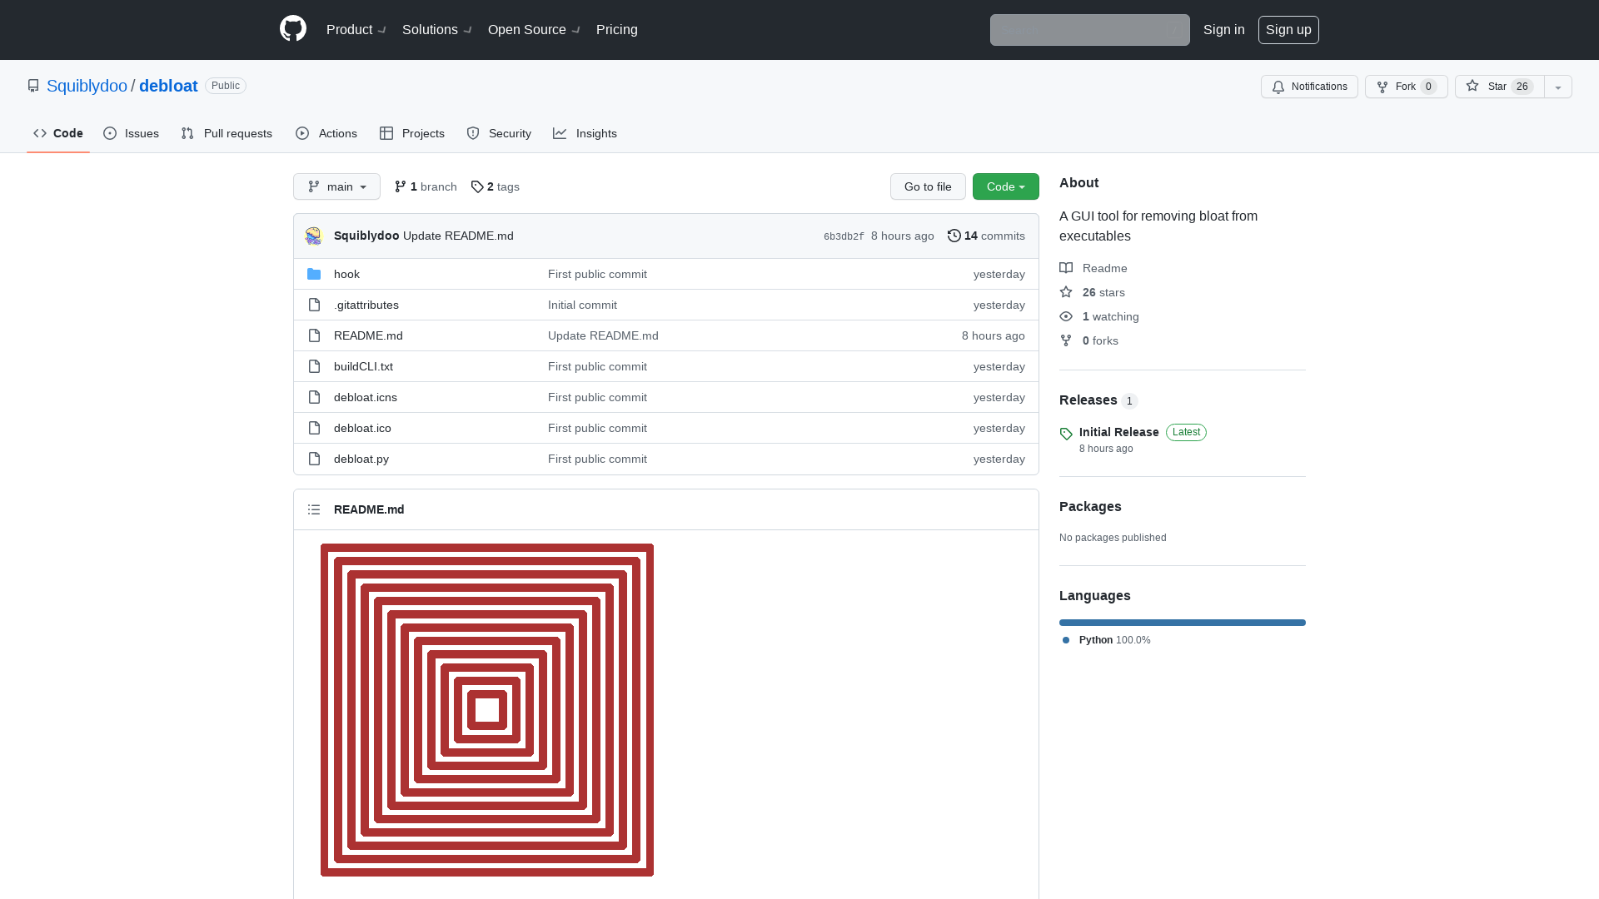
Task: Click the GitHub home octocat icon
Action: pos(292,30)
